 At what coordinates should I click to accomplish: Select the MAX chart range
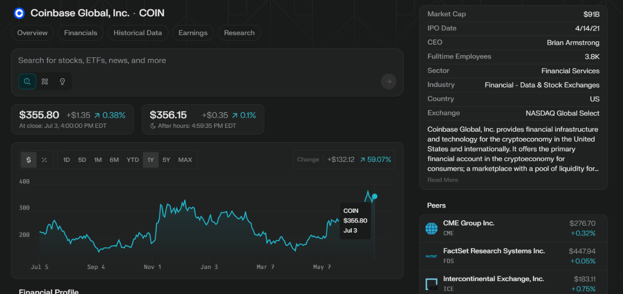pos(185,160)
